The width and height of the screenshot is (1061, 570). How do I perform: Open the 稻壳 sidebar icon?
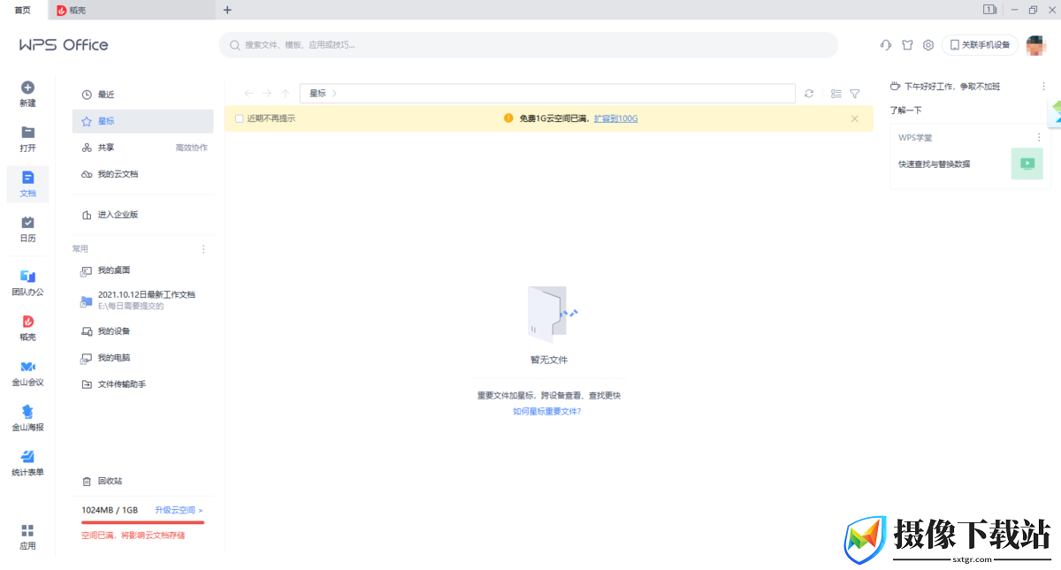pos(27,322)
